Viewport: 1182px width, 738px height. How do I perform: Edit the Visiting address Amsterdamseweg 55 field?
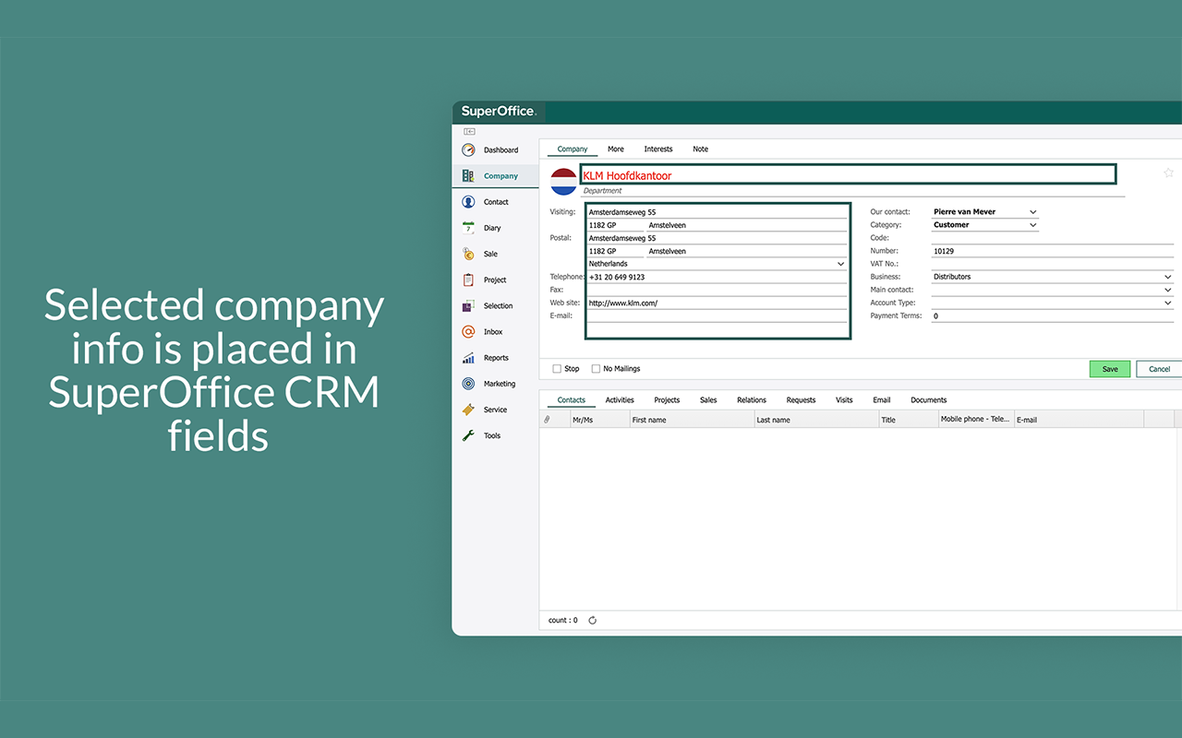(717, 212)
